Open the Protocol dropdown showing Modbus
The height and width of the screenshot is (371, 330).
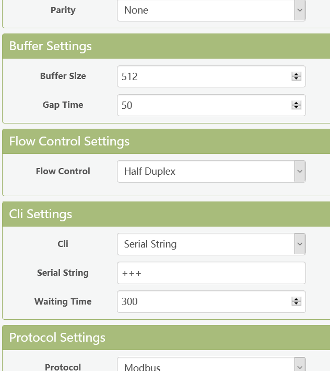211,366
